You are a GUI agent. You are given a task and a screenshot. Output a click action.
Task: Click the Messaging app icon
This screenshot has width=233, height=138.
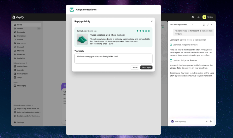tap(15, 86)
